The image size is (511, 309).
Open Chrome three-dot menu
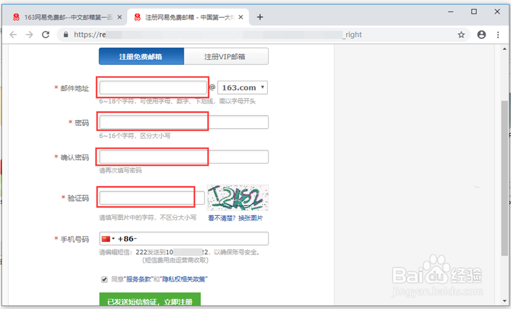click(498, 35)
